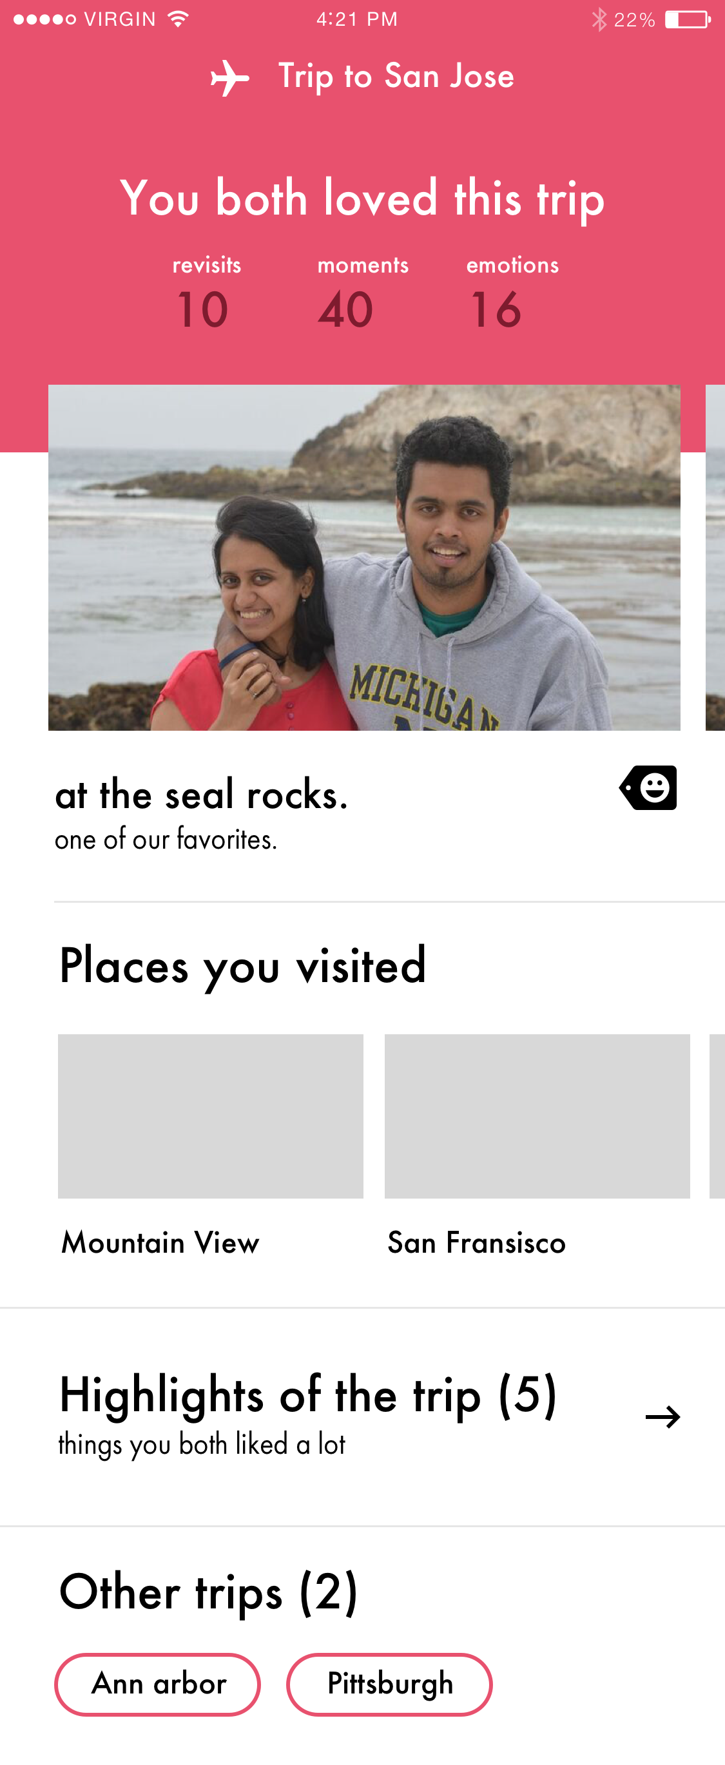Image resolution: width=725 pixels, height=1765 pixels.
Task: Tap the Wi-Fi signal icon
Action: pos(177,19)
